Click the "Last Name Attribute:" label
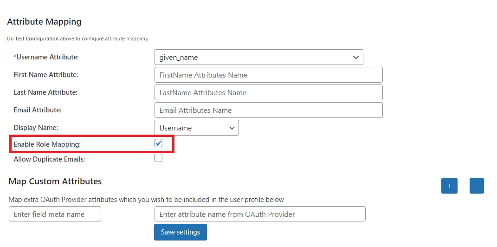Screen dimensions: 497x247 tap(45, 92)
